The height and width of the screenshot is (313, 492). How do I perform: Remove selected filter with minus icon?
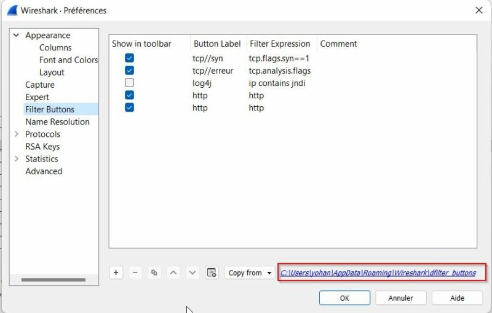click(135, 272)
